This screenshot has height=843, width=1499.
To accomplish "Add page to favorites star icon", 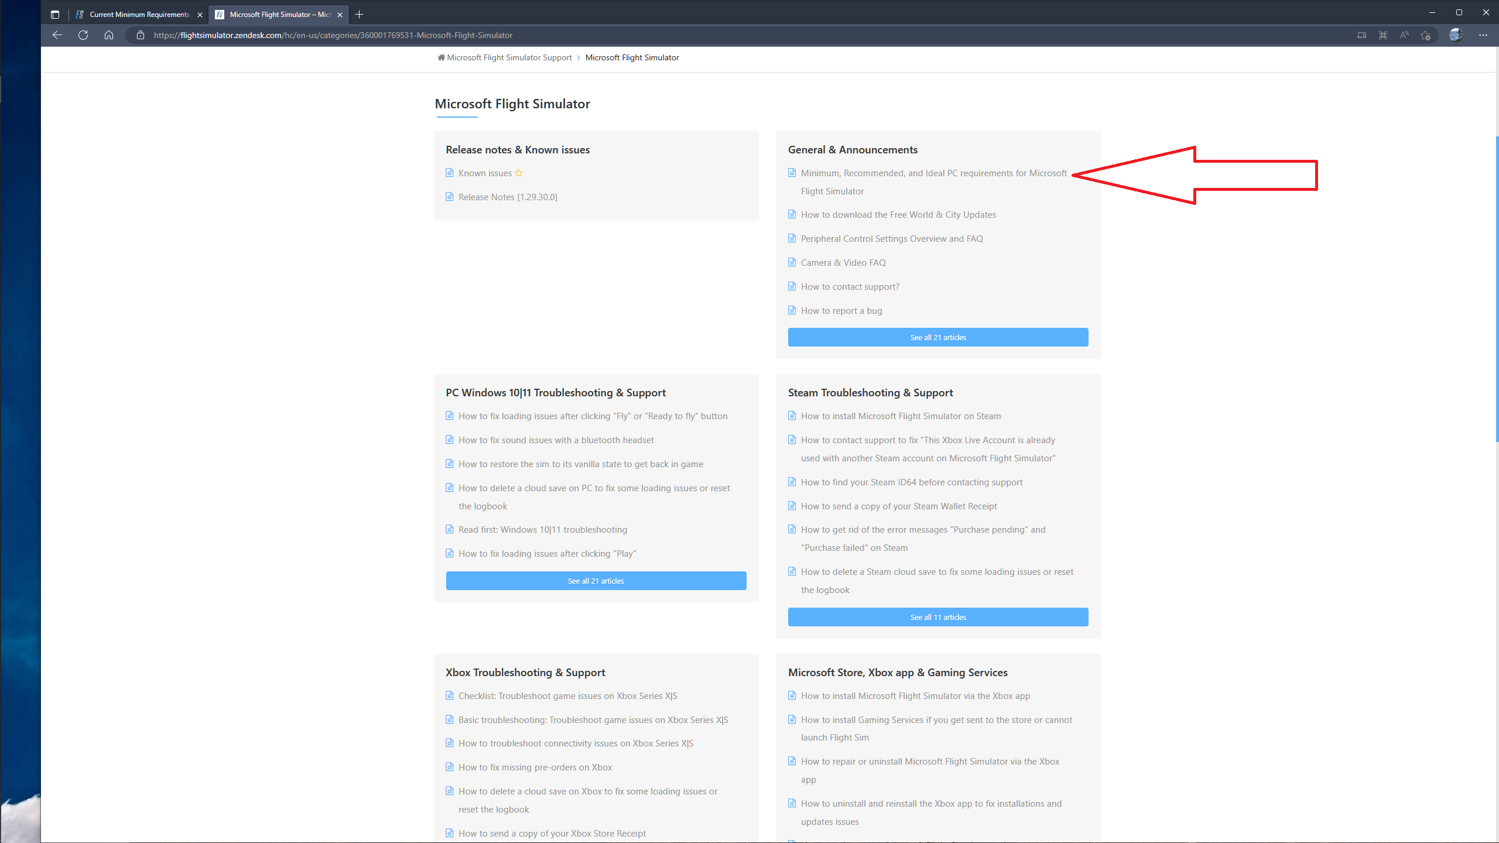I will [x=1425, y=35].
